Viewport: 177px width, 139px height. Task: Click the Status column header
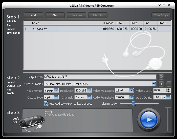tap(164, 23)
